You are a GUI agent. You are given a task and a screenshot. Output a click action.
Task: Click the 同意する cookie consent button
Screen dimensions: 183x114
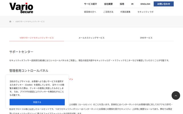tap(37, 102)
